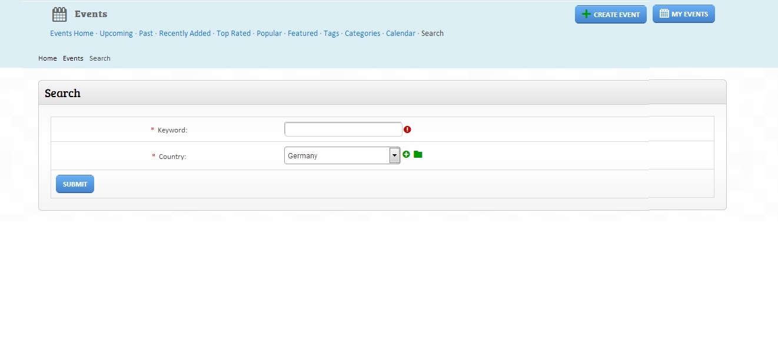778x352 pixels.
Task: Click Home in the breadcrumb
Action: 48,58
